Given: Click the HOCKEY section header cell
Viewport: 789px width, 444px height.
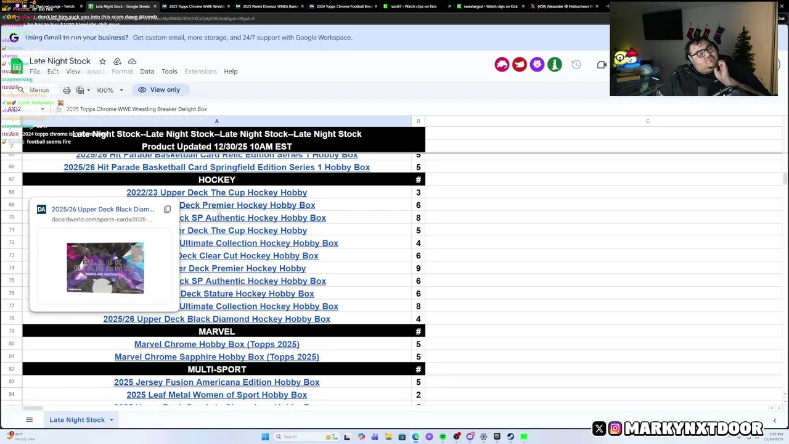Looking at the screenshot, I should pyautogui.click(x=216, y=179).
